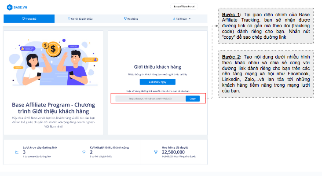
Task: Click Lượt truy cập đường link label
Action: coord(40,147)
